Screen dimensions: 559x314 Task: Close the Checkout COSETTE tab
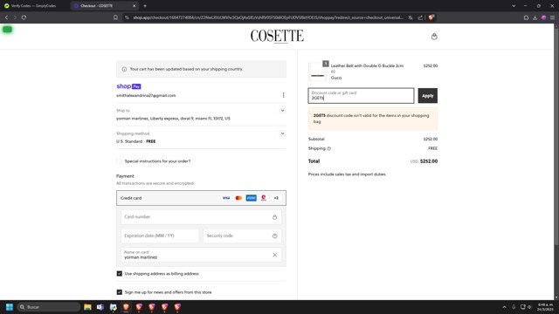134,6
